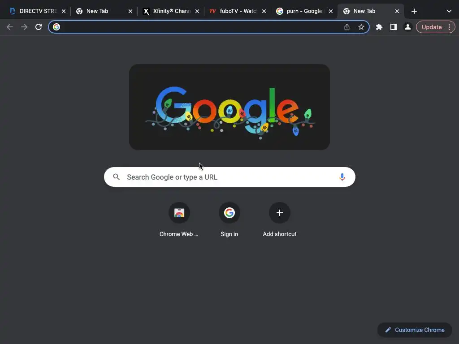Open the Sign in shortcut

coord(229,220)
